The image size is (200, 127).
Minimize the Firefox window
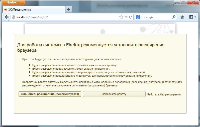pos(177,3)
